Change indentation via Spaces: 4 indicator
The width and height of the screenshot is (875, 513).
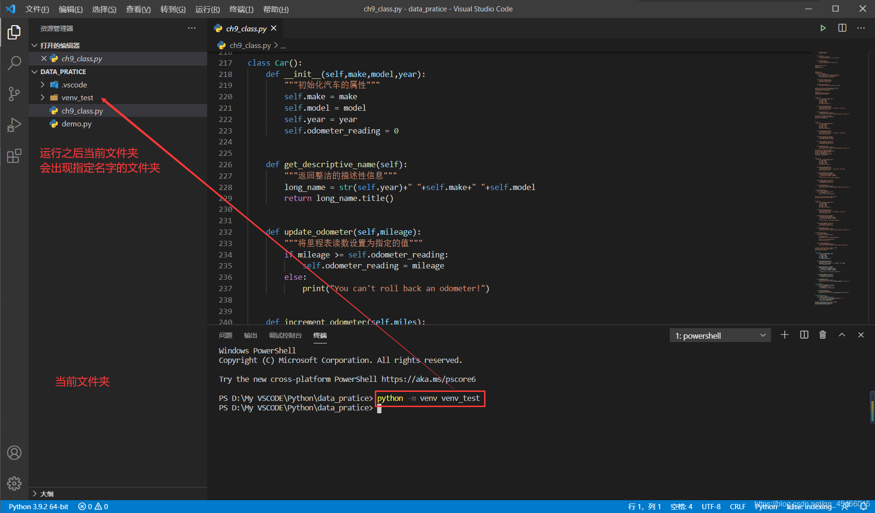point(681,507)
